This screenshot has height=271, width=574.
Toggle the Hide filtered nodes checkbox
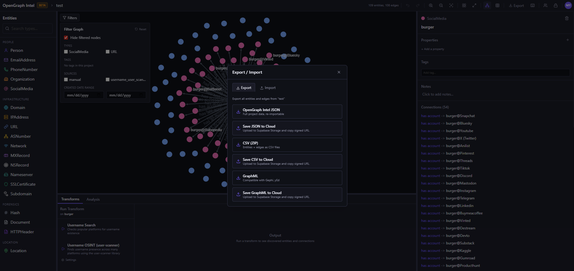tap(66, 38)
